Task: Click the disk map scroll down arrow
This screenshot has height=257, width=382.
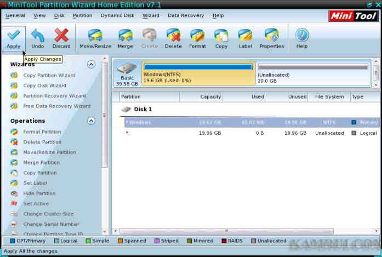Action: coord(376,85)
